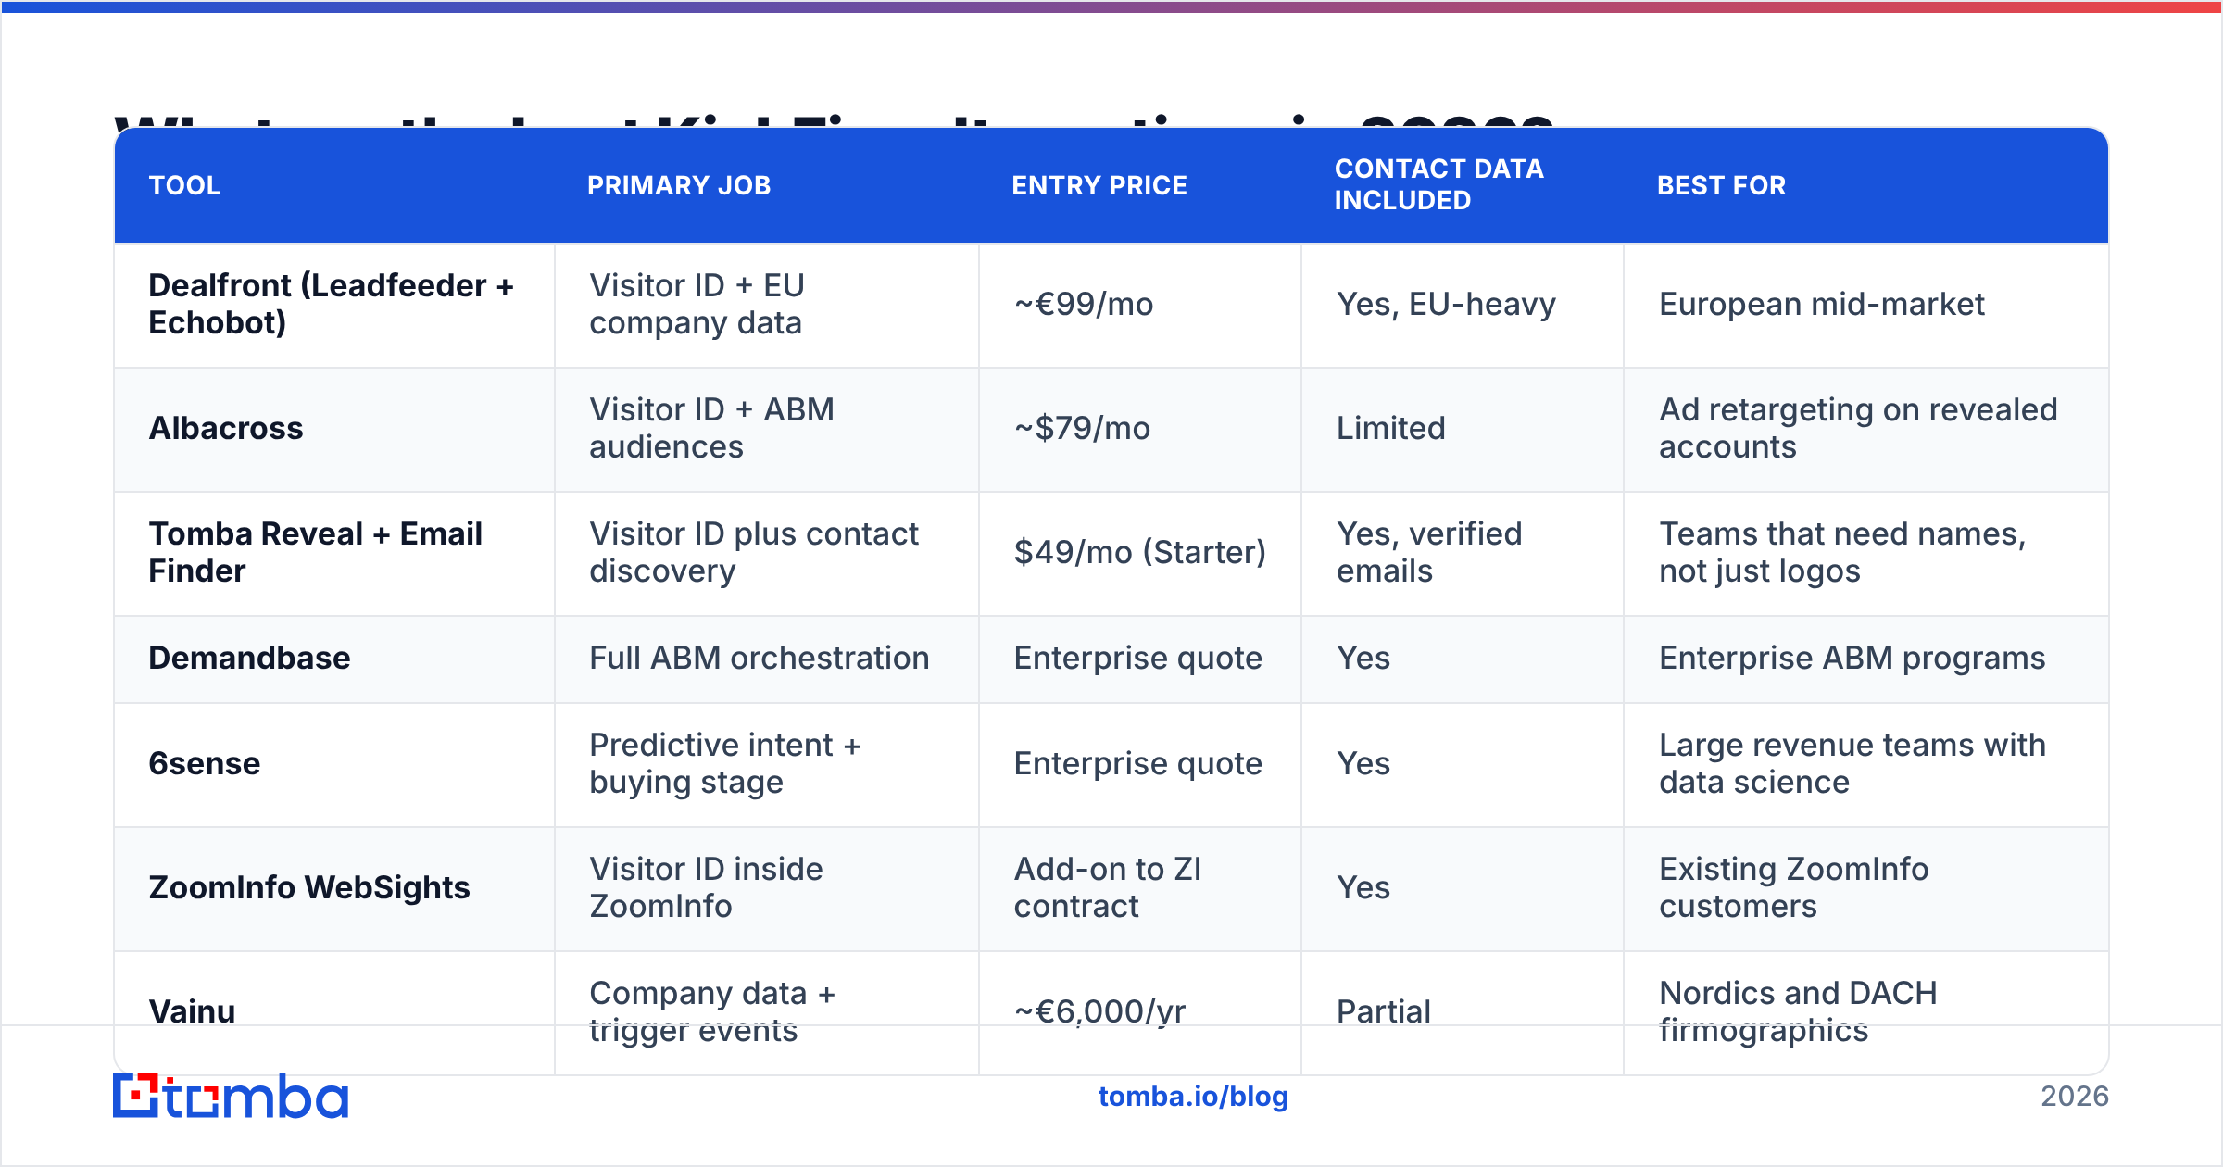
Task: Click the Full ABM orchestration cell
Action: pyautogui.click(x=767, y=659)
